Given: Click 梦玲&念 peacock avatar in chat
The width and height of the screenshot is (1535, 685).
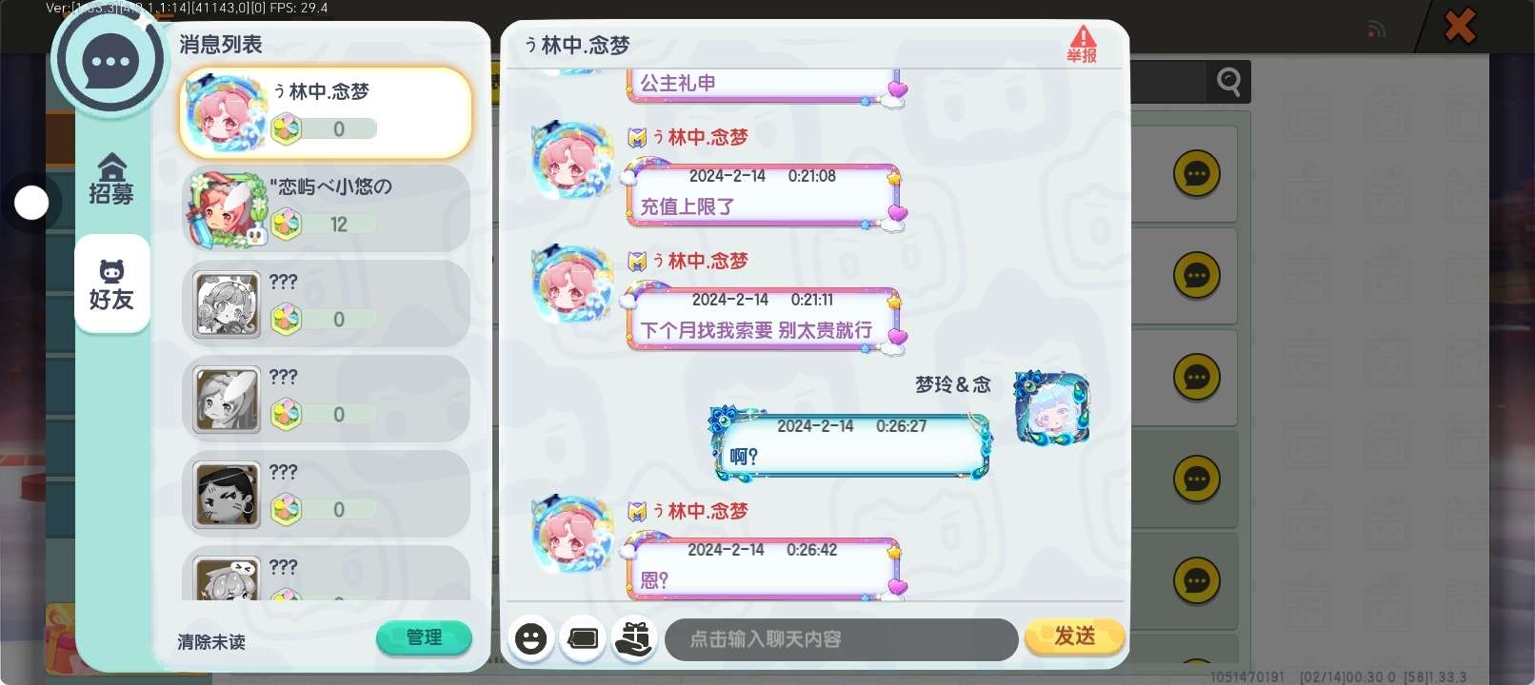Looking at the screenshot, I should click(1051, 408).
